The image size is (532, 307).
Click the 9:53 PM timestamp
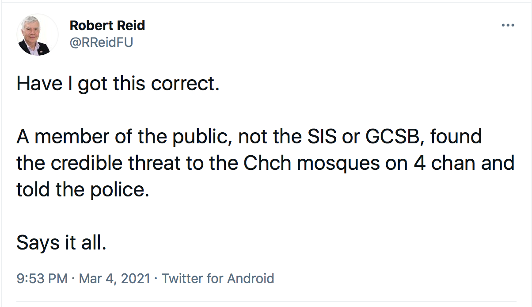(x=42, y=278)
